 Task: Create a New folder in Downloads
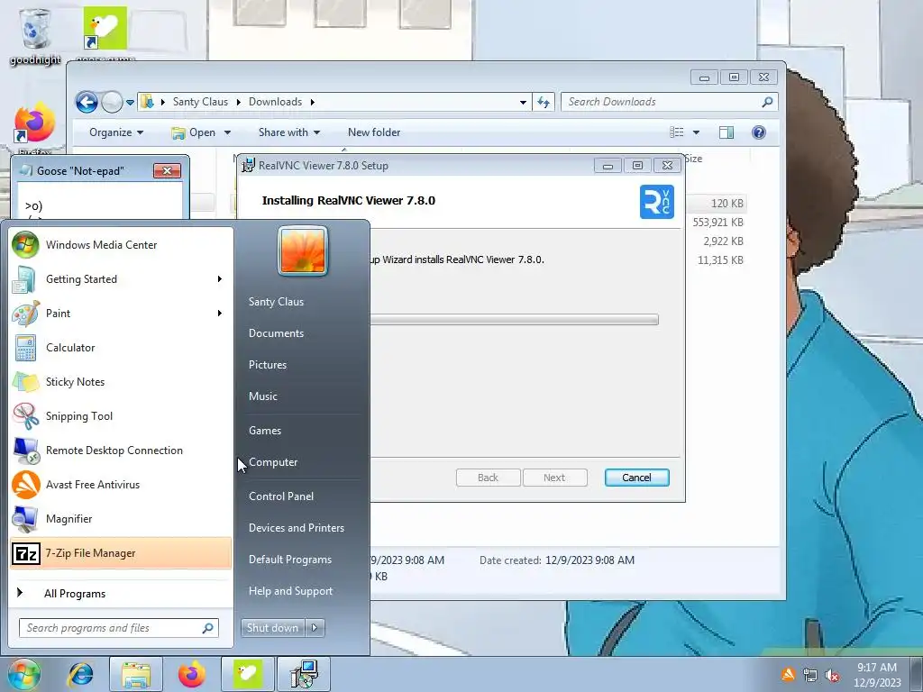coord(374,132)
